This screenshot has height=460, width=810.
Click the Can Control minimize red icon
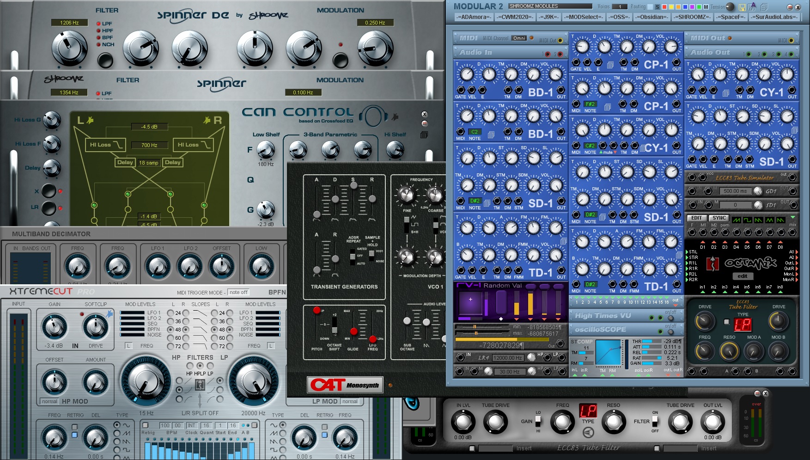(425, 123)
